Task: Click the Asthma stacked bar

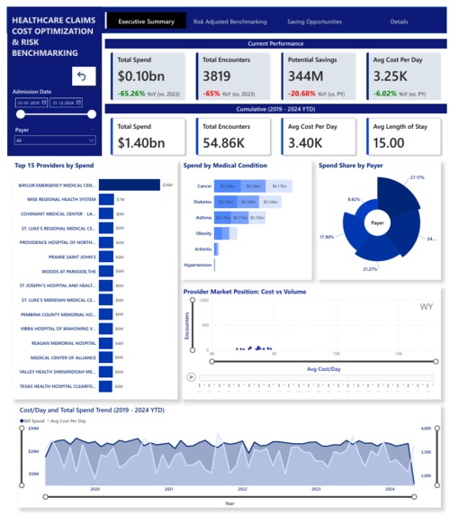Action: tap(239, 218)
